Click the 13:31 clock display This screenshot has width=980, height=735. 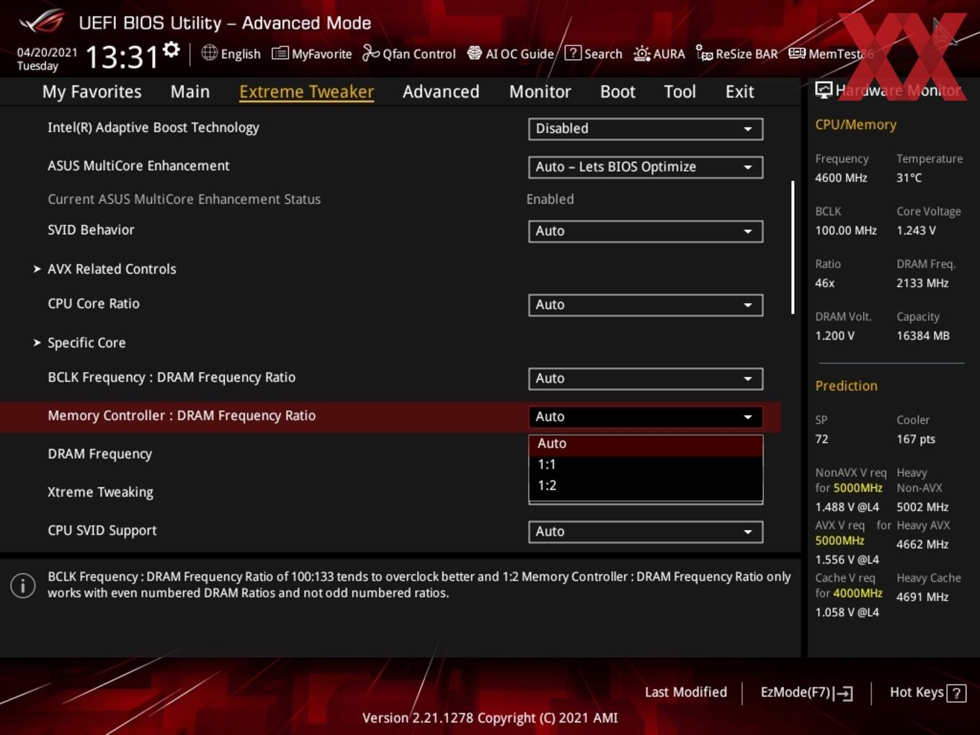pos(122,56)
